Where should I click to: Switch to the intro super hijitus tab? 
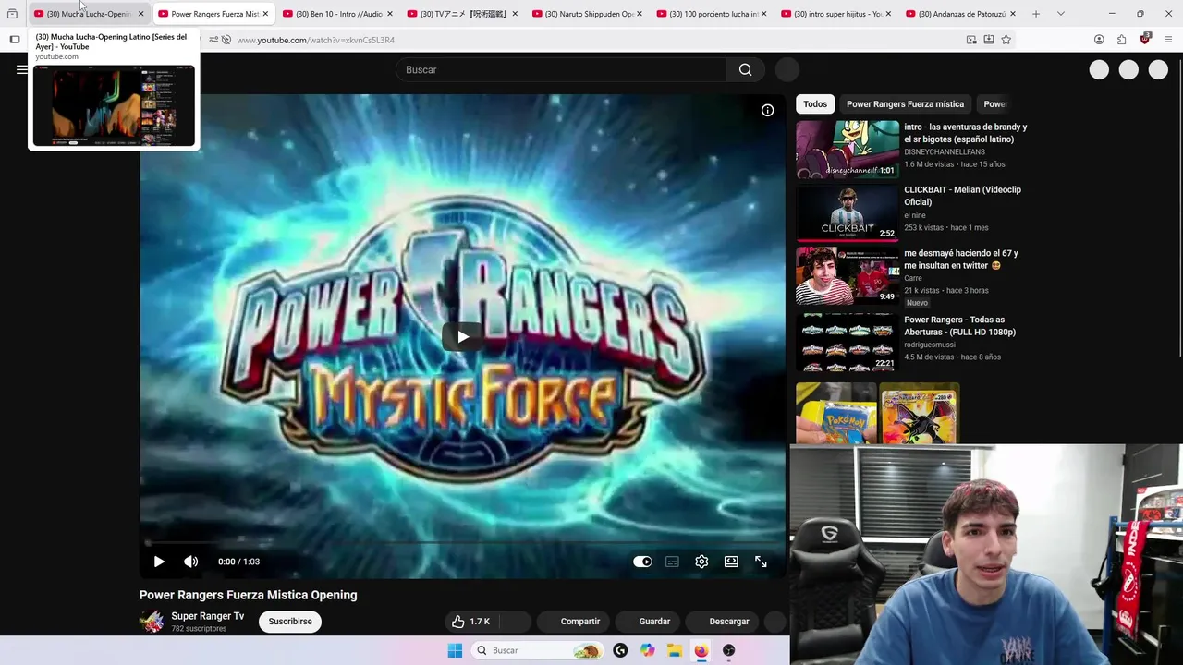[x=837, y=14]
